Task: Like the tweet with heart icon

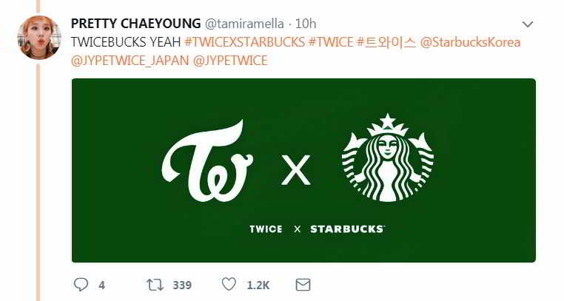Action: coord(229,285)
